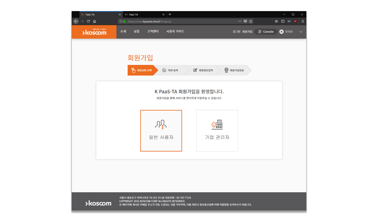Click the 회원가입완료 step

coord(234,70)
